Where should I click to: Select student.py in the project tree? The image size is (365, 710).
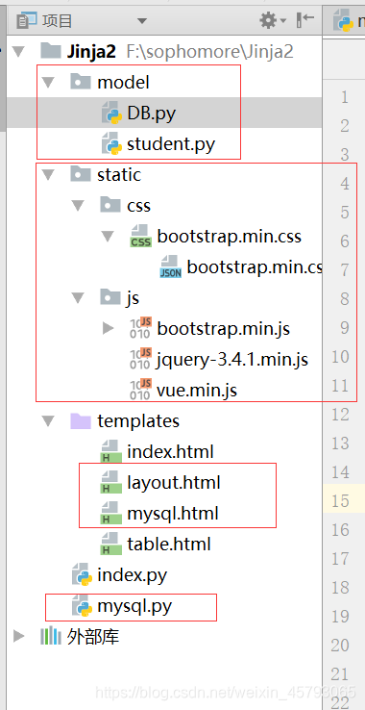(x=171, y=144)
